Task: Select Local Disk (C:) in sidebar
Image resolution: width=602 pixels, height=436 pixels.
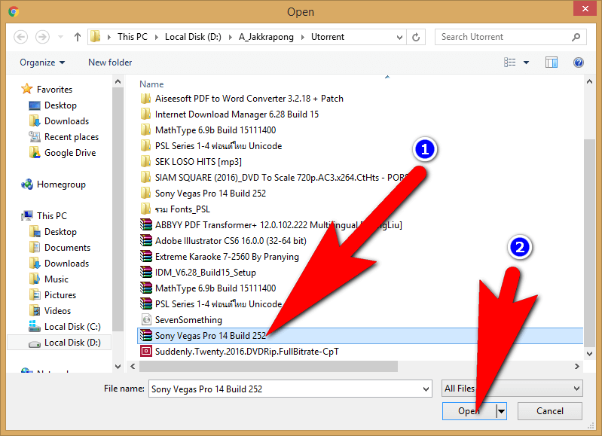Action: [x=65, y=327]
